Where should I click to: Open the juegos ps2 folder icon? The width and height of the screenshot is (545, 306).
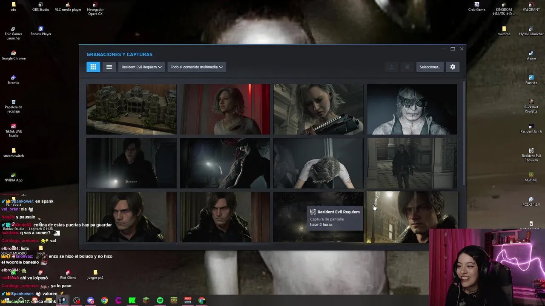(x=95, y=275)
